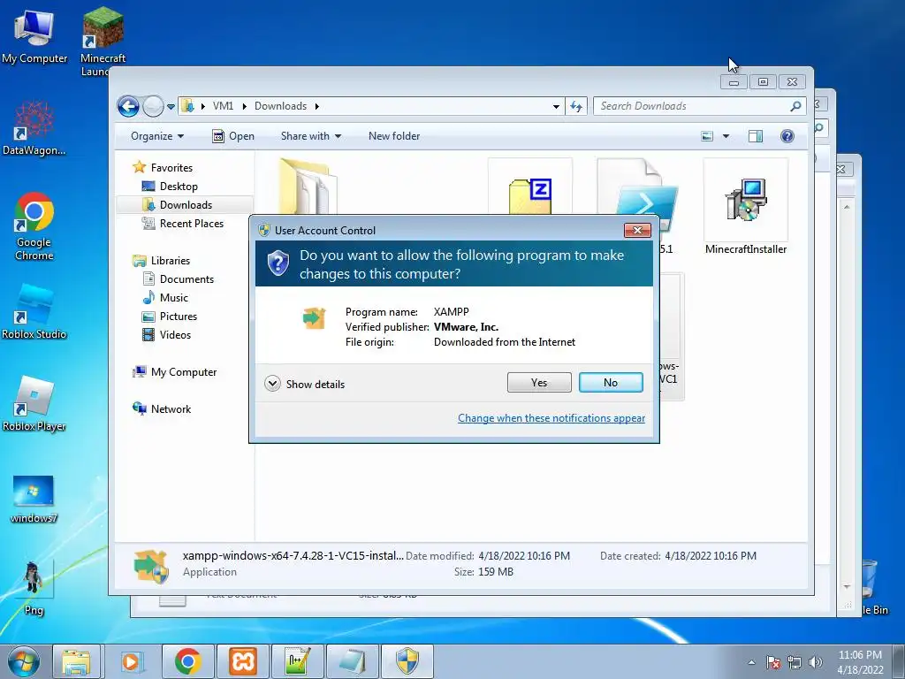Image resolution: width=905 pixels, height=679 pixels.
Task: Click the UAC shield taskbar item
Action: [x=407, y=661]
